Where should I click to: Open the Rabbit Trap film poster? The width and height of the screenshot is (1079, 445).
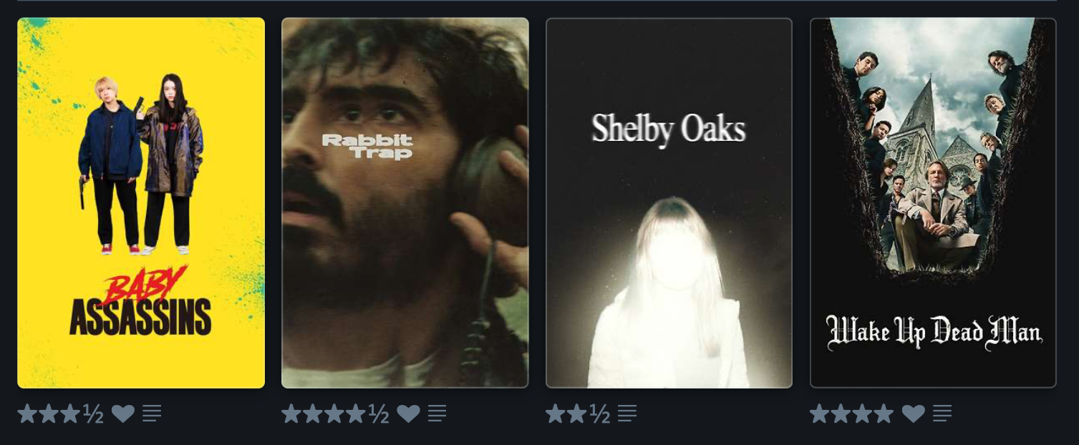click(x=405, y=202)
